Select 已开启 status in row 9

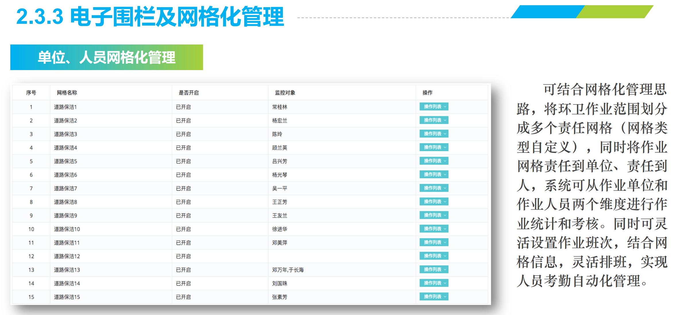[183, 216]
